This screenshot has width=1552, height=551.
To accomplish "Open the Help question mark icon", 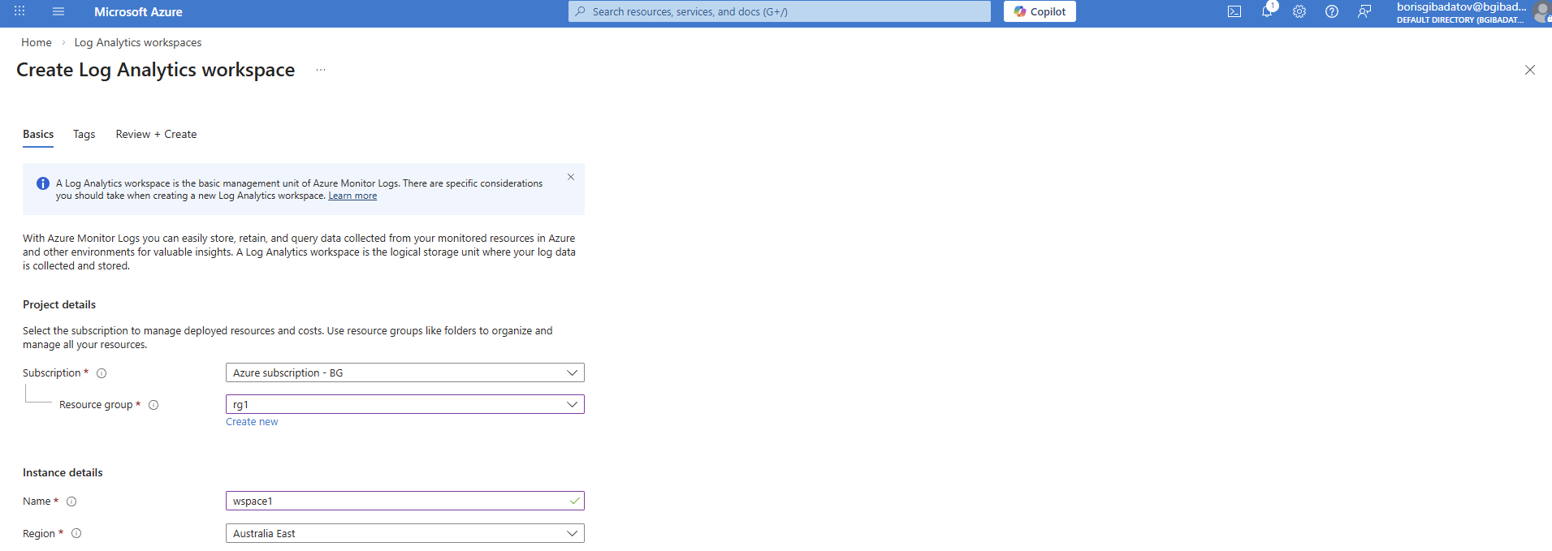I will 1331,11.
